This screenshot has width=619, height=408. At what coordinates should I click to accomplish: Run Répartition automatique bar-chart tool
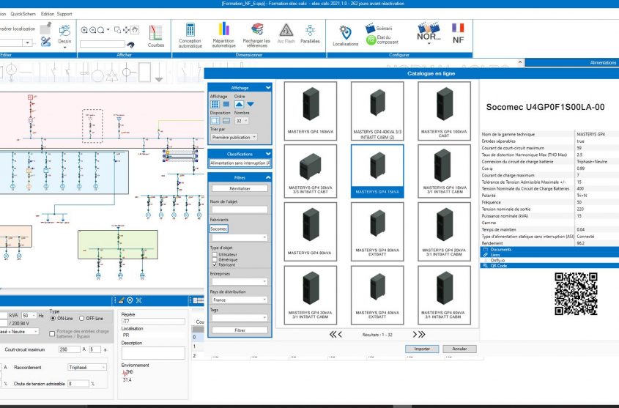(224, 35)
